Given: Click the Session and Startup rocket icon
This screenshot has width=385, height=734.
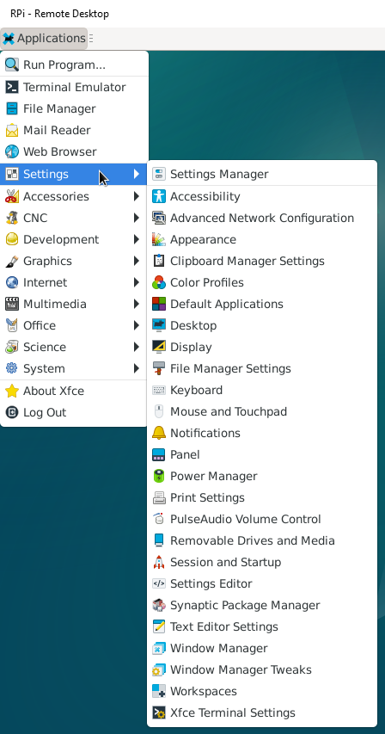Looking at the screenshot, I should click(159, 562).
